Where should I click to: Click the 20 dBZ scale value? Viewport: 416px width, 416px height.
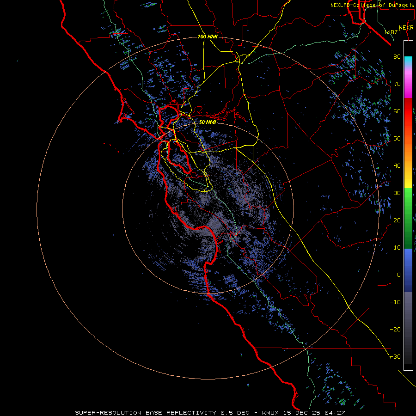[397, 220]
